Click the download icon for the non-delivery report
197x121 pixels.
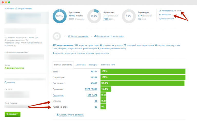click(95, 36)
